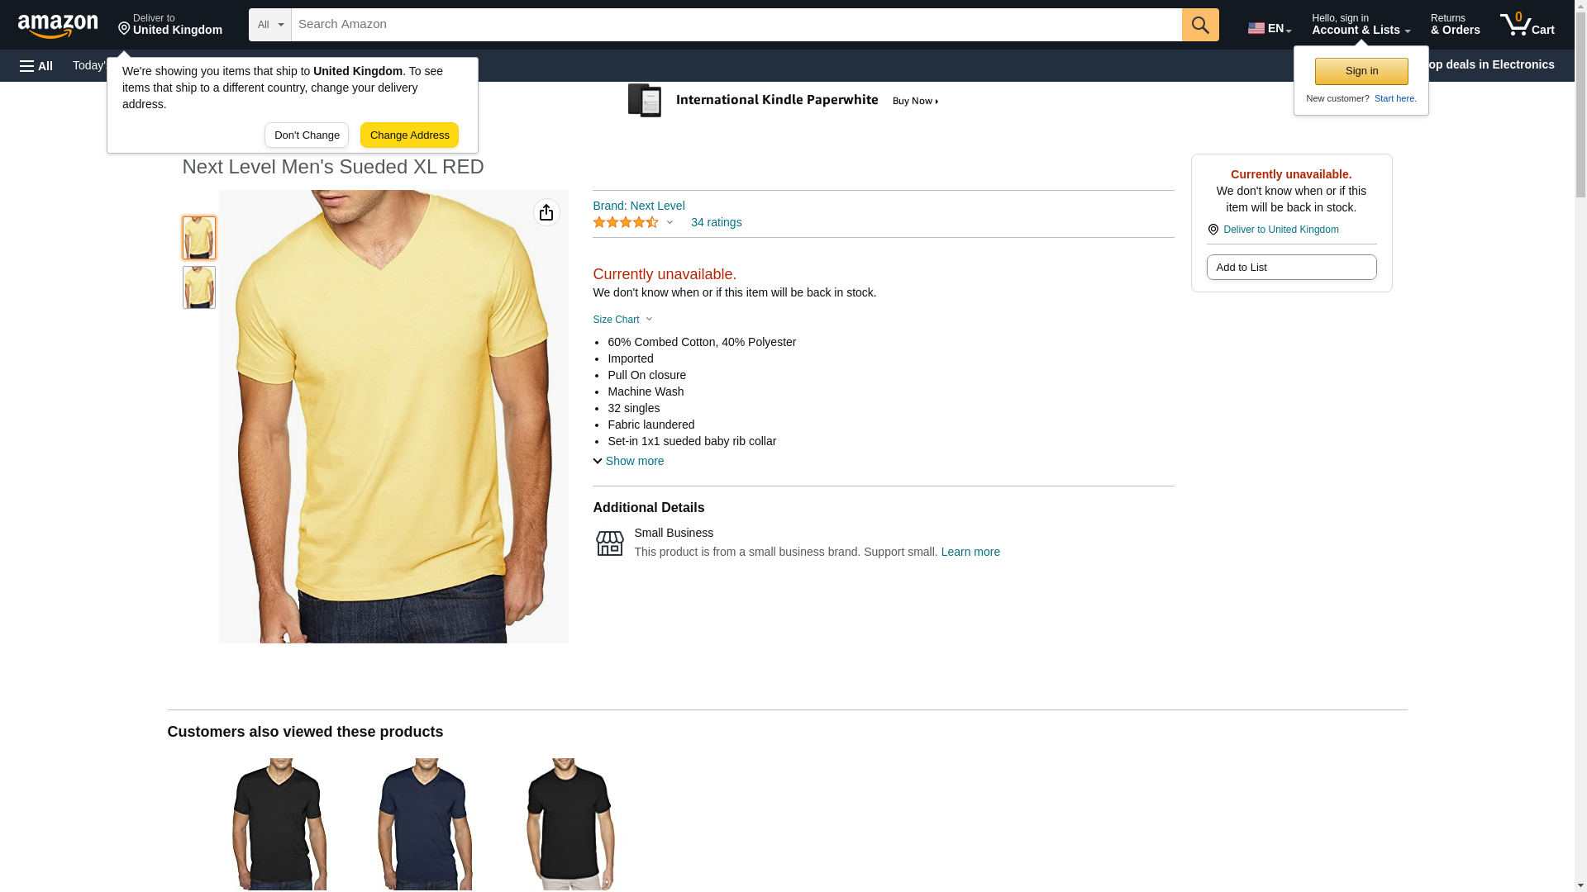This screenshot has height=892, width=1587.
Task: Expand Show more product details
Action: pyautogui.click(x=628, y=461)
